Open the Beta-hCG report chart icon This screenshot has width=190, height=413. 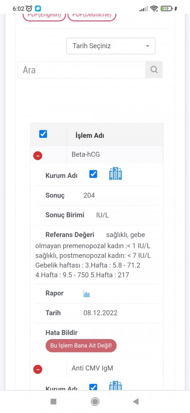pyautogui.click(x=86, y=294)
